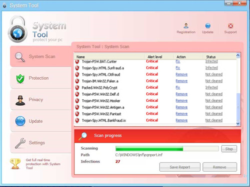Click Infected status of Packed.Win32.PolyCrypt
Image resolution: width=250 pixels, height=187 pixels.
211,88
